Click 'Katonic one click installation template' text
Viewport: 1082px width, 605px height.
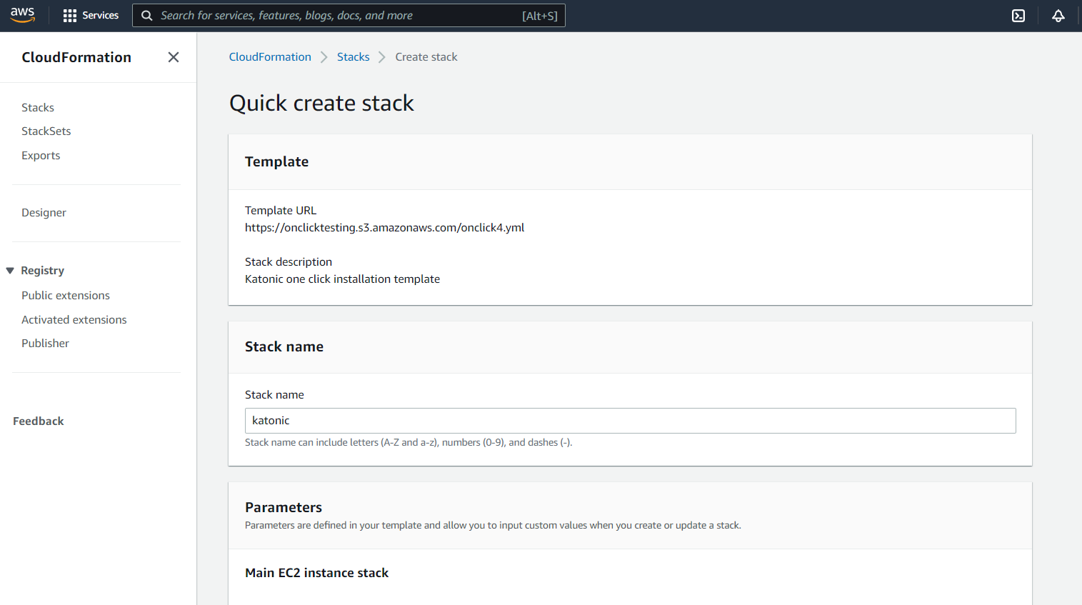pos(342,279)
